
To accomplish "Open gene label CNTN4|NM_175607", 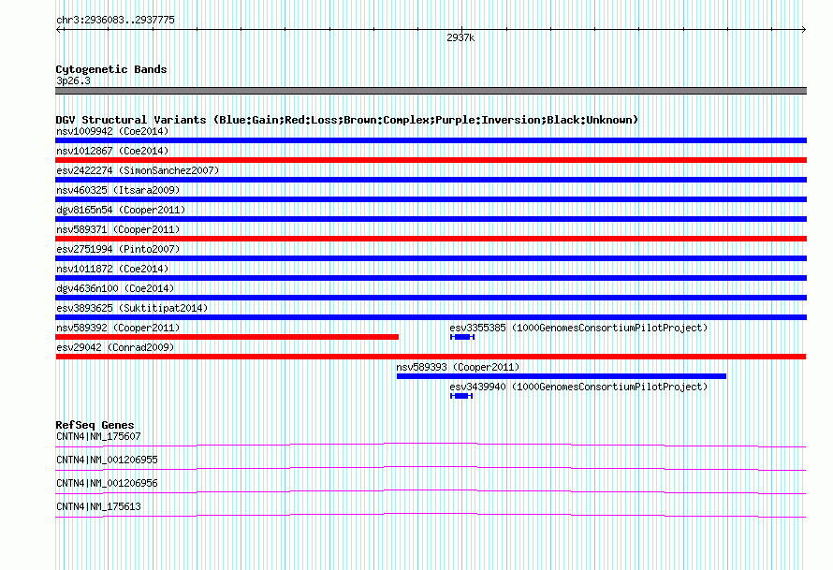I will pos(98,437).
